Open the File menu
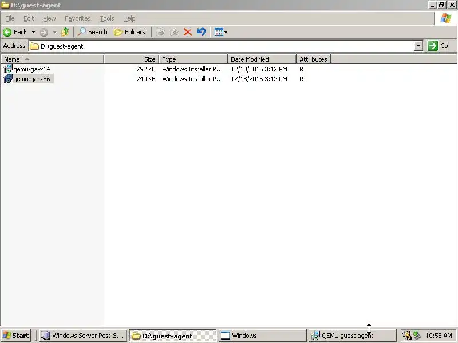Viewport: 458px width, 343px height. 10,18
